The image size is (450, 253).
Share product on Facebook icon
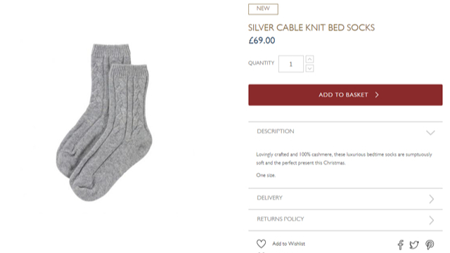click(401, 245)
